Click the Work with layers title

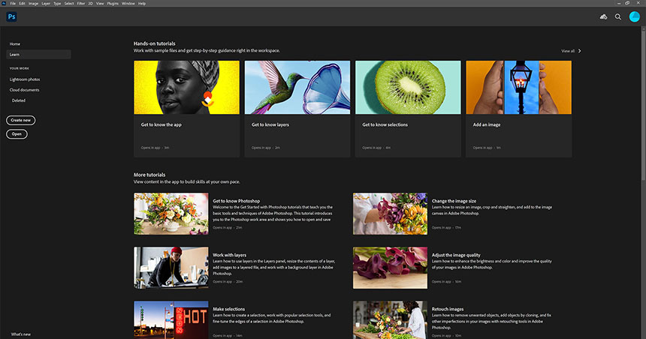tap(229, 255)
